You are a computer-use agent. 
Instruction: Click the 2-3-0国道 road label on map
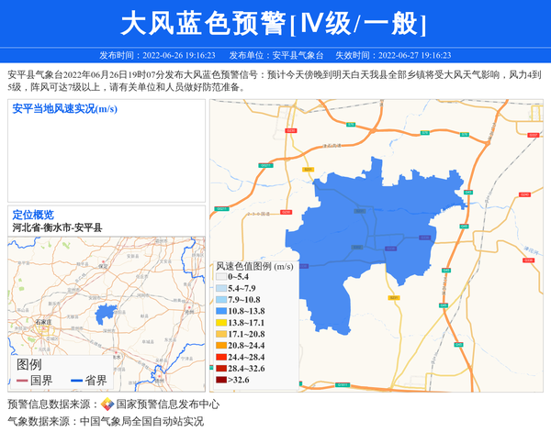[x=258, y=214]
